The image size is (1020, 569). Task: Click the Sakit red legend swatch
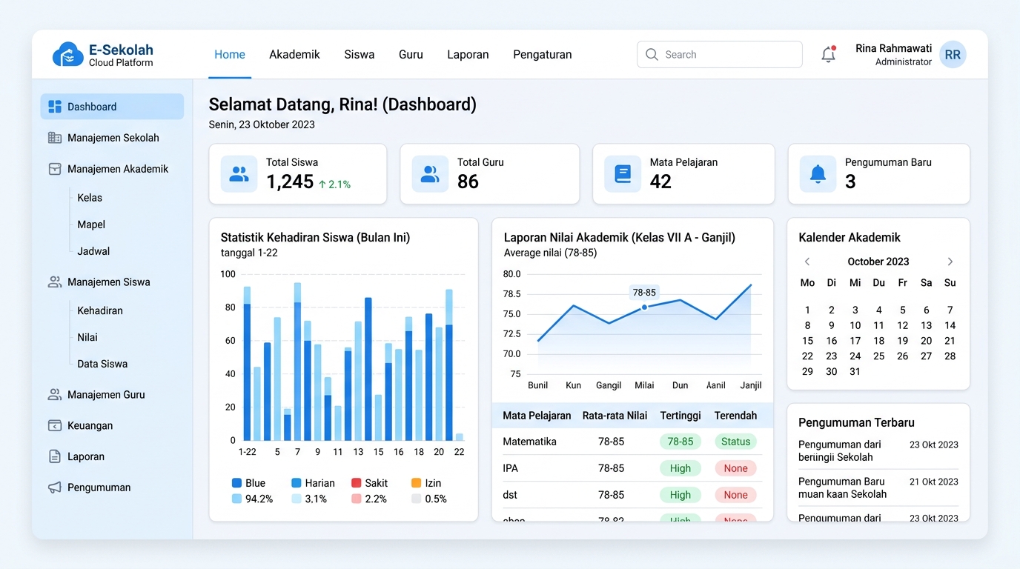coord(357,483)
